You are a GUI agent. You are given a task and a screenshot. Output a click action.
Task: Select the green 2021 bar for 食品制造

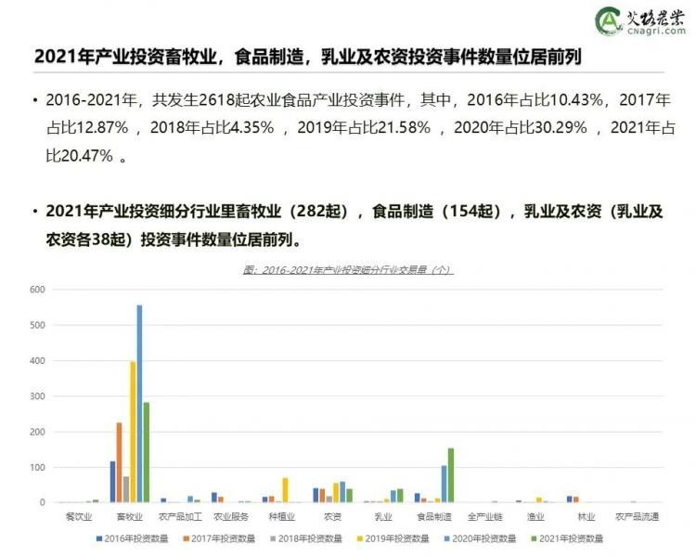(451, 475)
